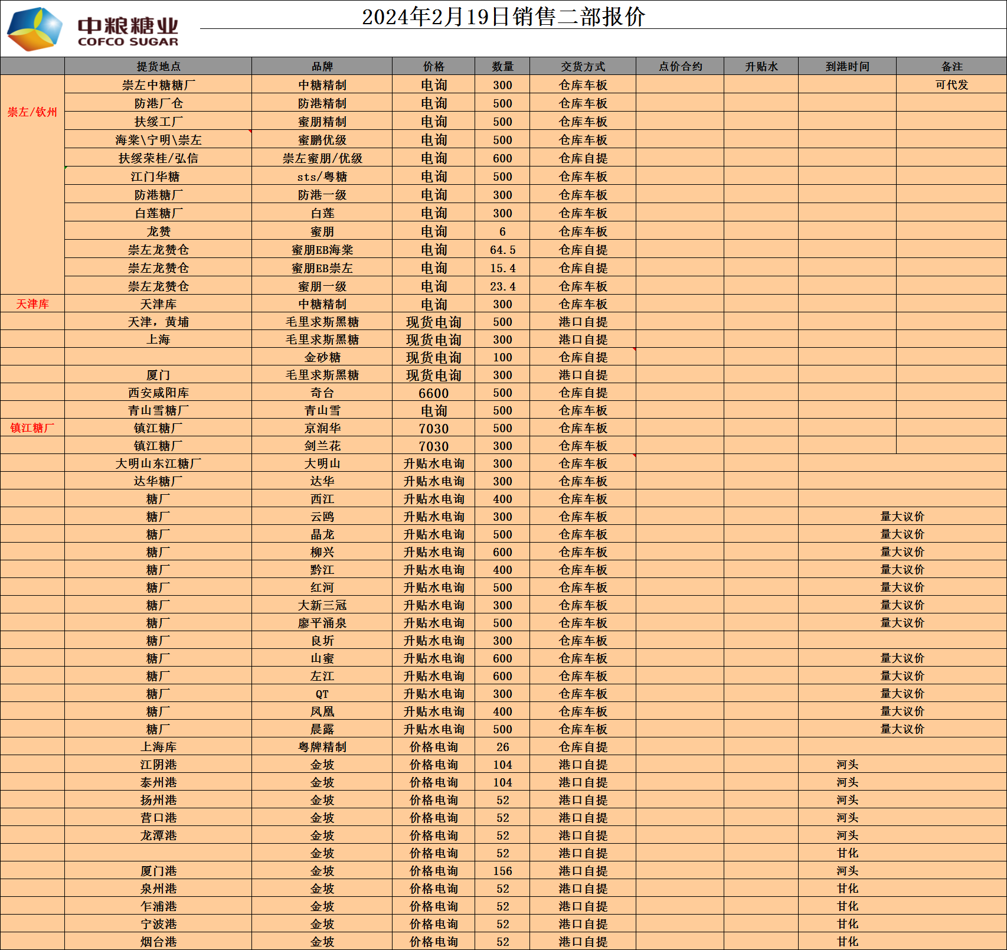Click the 备注 header cell
This screenshot has width=1007, height=950.
pyautogui.click(x=952, y=67)
